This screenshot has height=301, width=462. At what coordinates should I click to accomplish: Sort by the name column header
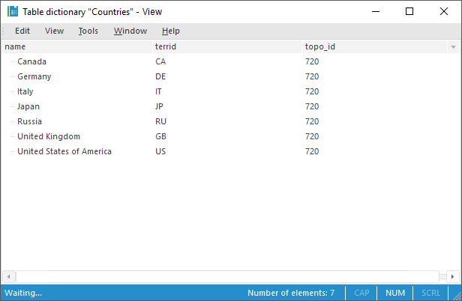[77, 46]
